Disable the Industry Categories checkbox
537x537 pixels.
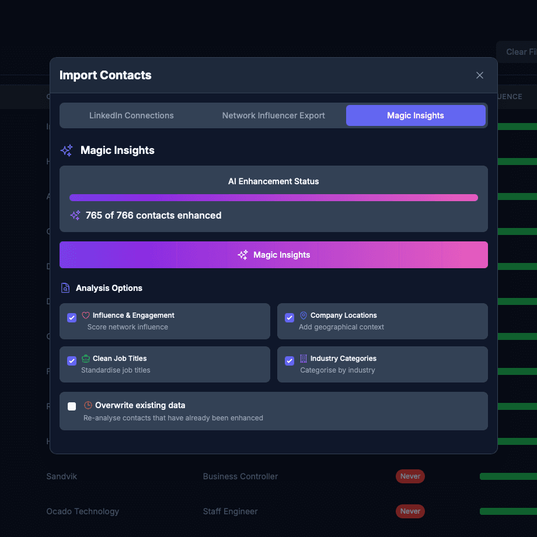tap(290, 361)
